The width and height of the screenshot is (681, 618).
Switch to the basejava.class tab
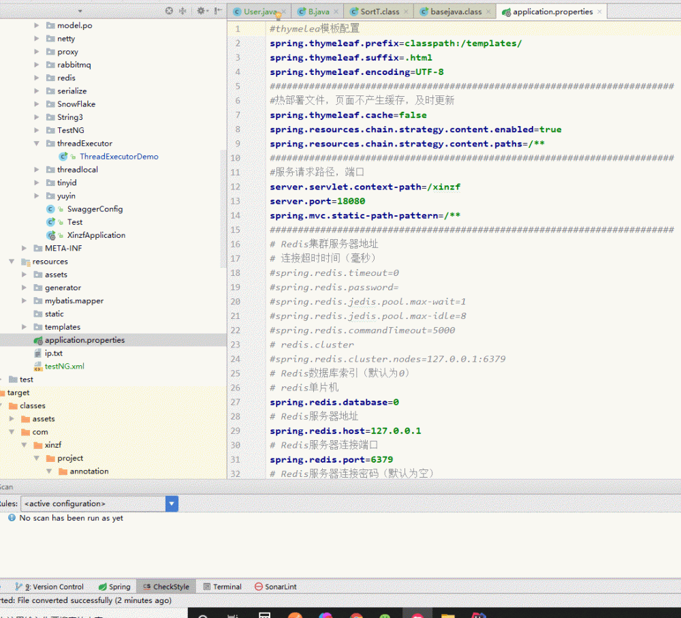coord(455,12)
